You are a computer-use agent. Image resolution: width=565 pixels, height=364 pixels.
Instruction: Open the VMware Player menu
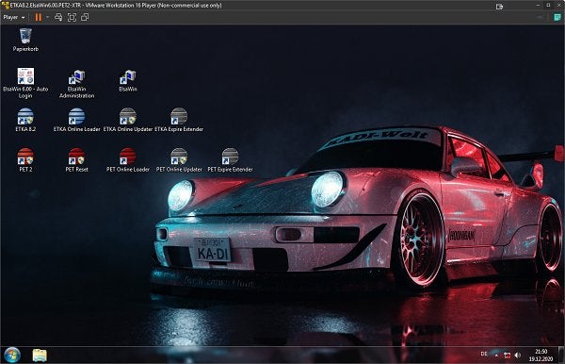coord(14,17)
